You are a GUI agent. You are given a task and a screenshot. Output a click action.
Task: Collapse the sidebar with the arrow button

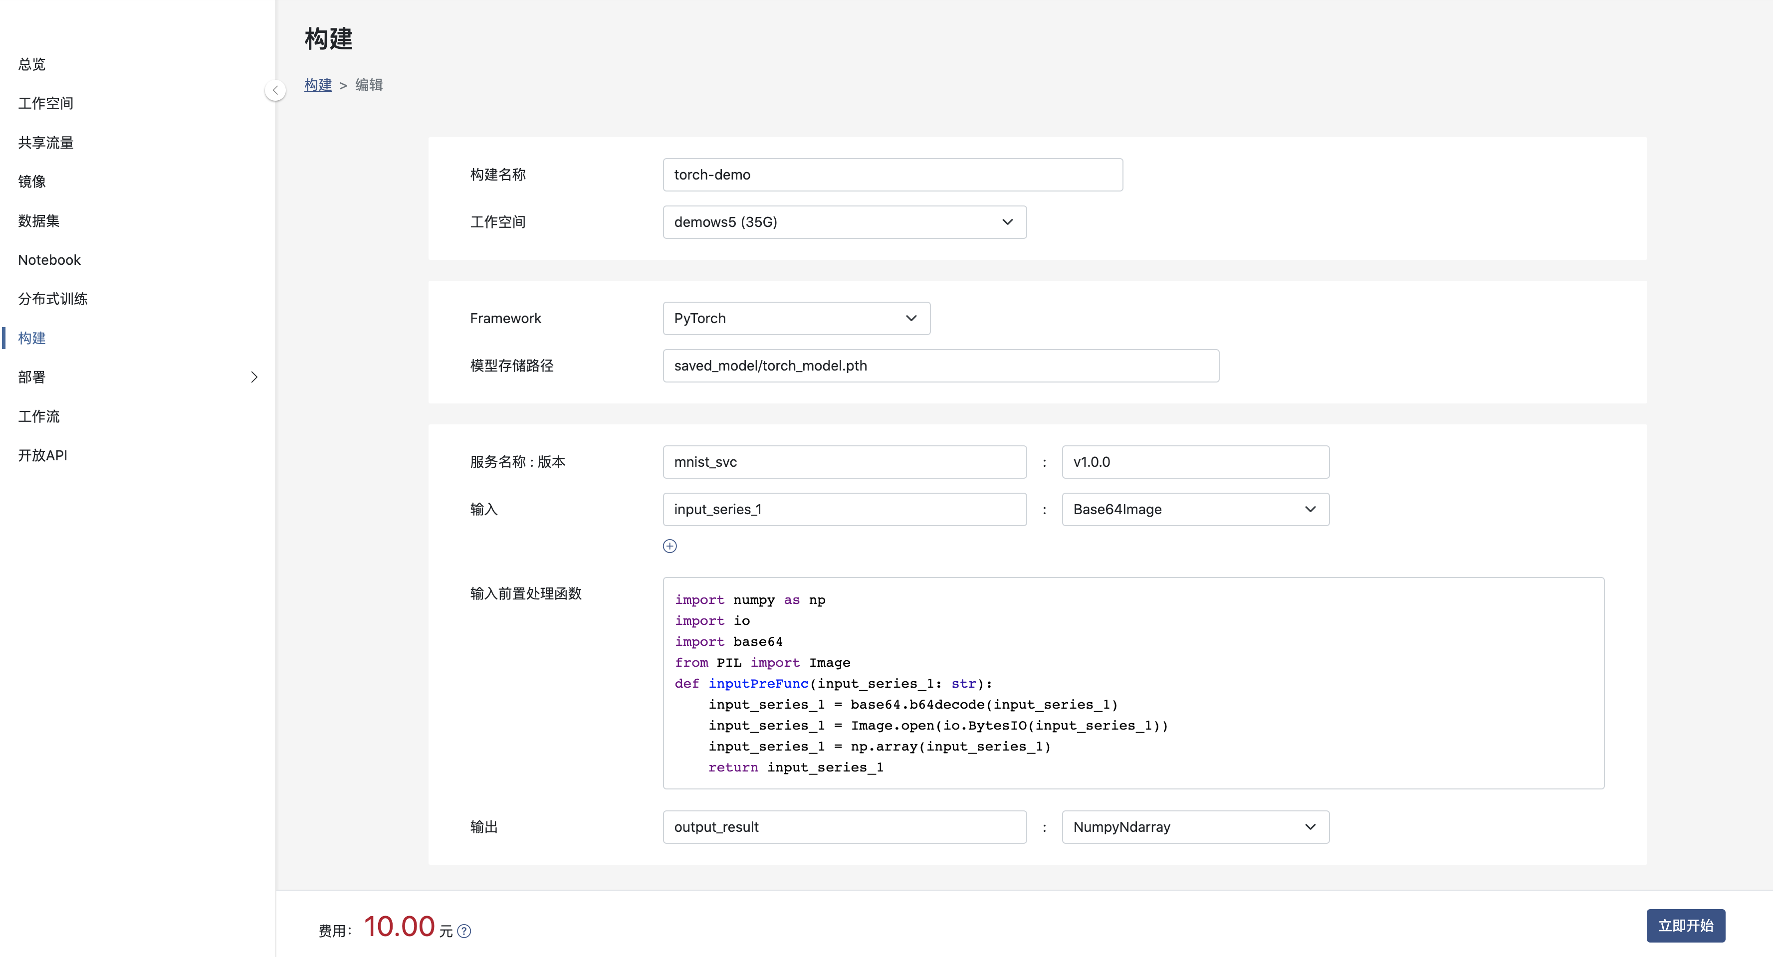click(275, 90)
